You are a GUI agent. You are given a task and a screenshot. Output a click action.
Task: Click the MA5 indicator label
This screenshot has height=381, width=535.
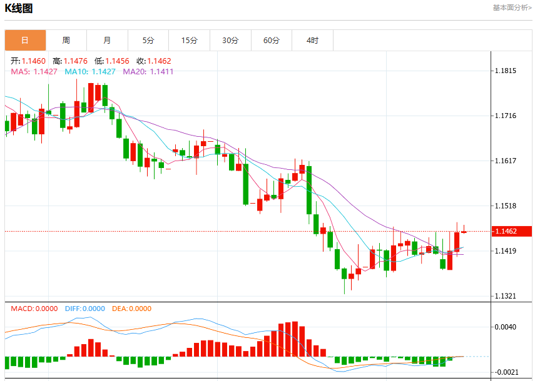point(34,71)
